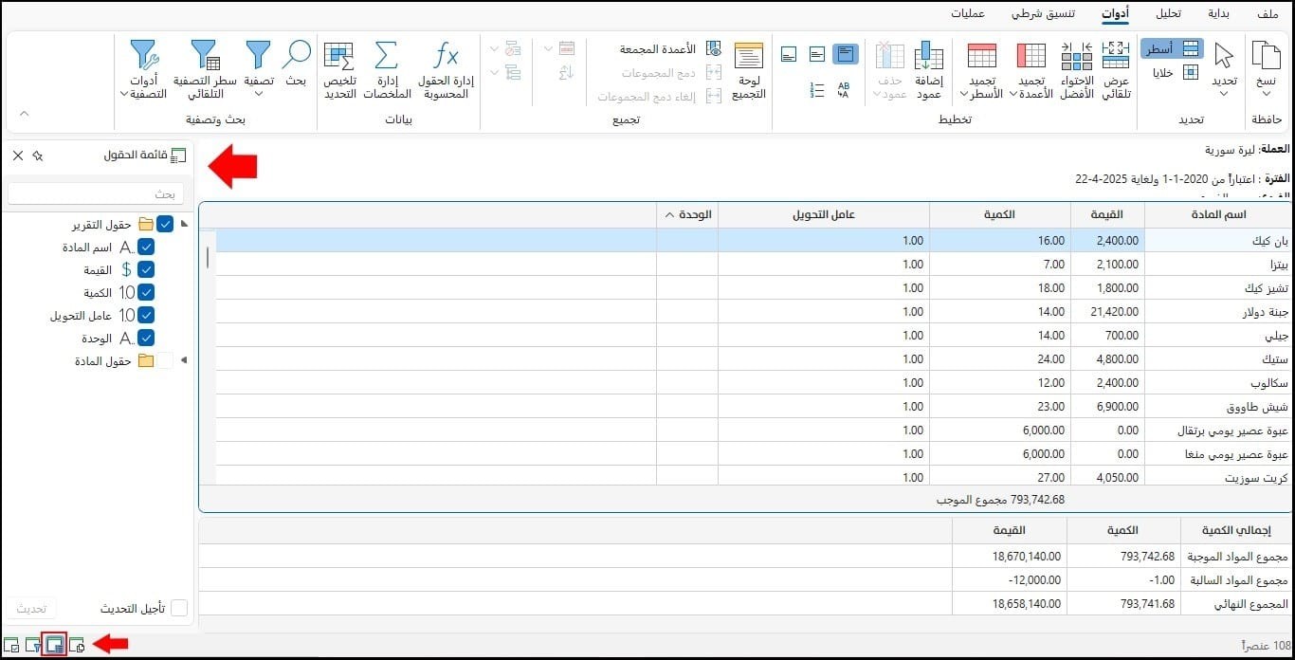Switch to the تحليل ribbon tab
The height and width of the screenshot is (660, 1295).
[x=1168, y=14]
